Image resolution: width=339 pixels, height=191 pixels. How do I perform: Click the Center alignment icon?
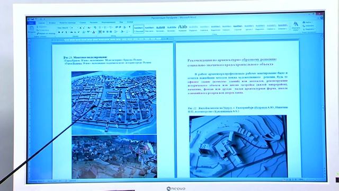[x=104, y=32]
